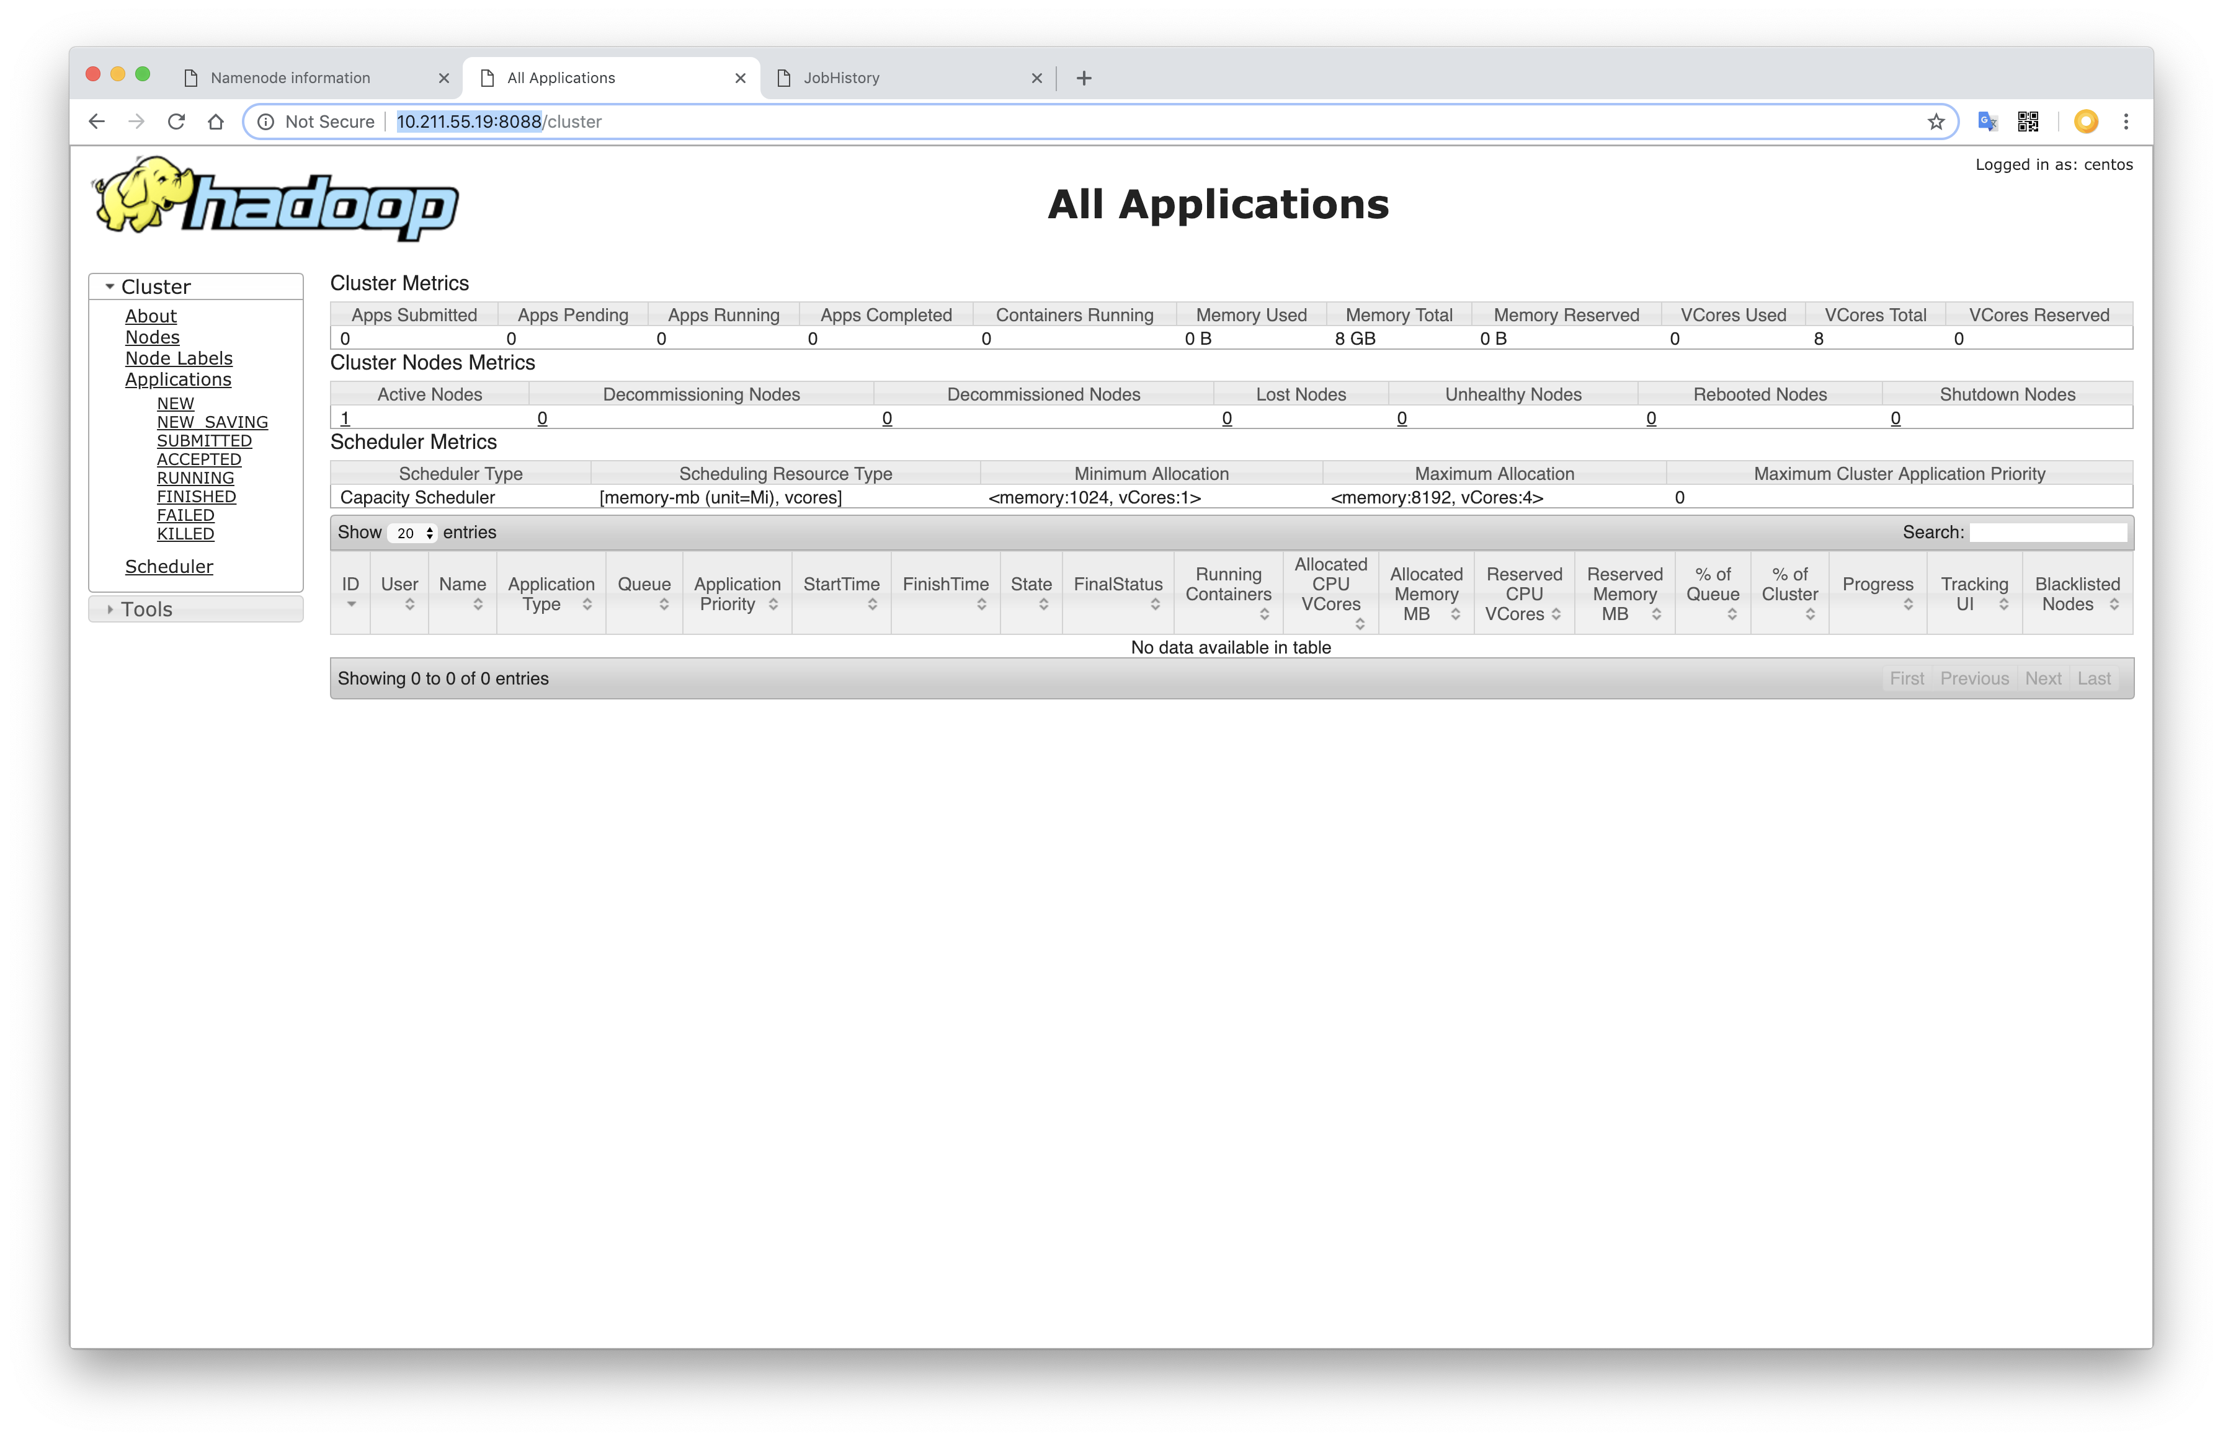Filter applications by KILLED state

pos(185,534)
